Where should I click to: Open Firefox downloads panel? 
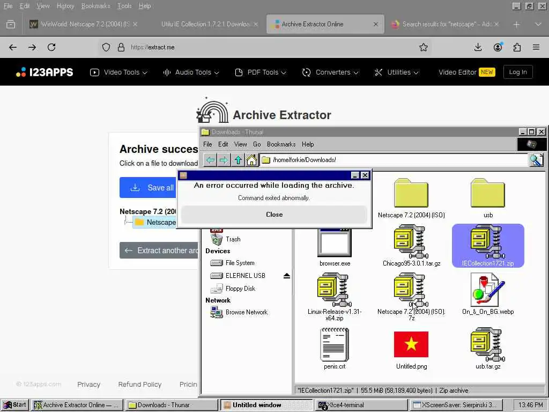pos(478,47)
